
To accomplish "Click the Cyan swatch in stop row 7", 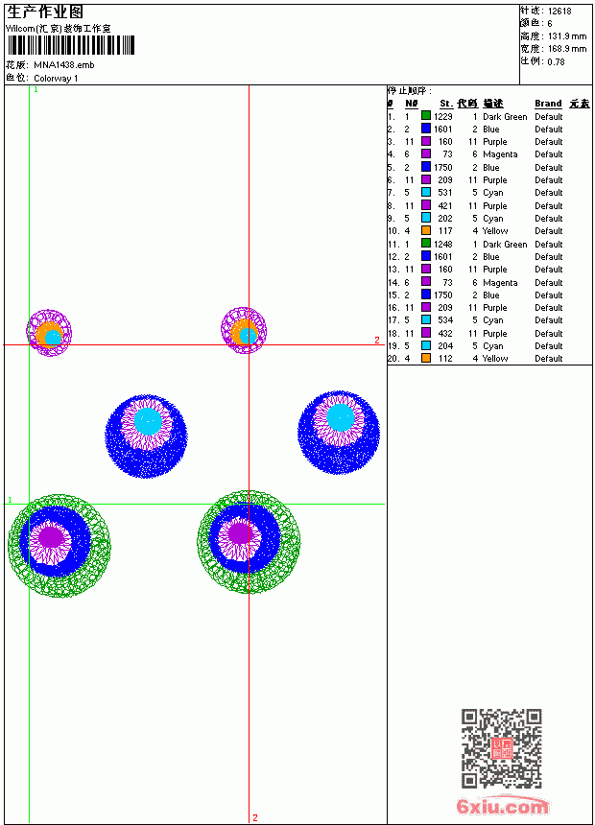I will click(426, 192).
